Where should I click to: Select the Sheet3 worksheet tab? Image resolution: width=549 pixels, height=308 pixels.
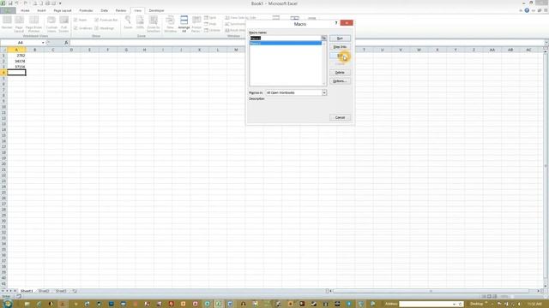[x=61, y=291]
